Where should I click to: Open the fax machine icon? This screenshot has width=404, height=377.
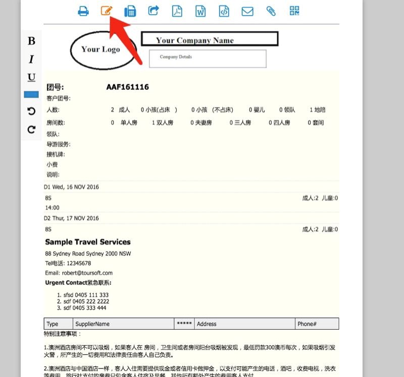coord(130,11)
